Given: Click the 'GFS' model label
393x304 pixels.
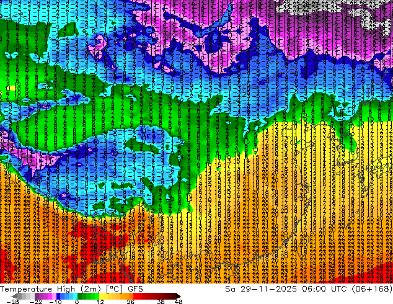Looking at the screenshot, I should click(x=135, y=289).
